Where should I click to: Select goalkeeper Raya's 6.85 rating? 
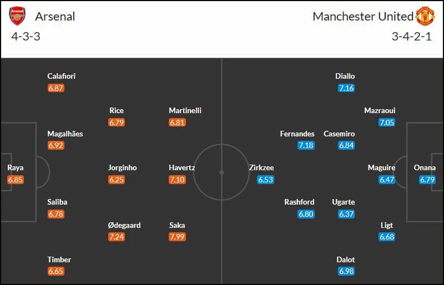point(16,180)
